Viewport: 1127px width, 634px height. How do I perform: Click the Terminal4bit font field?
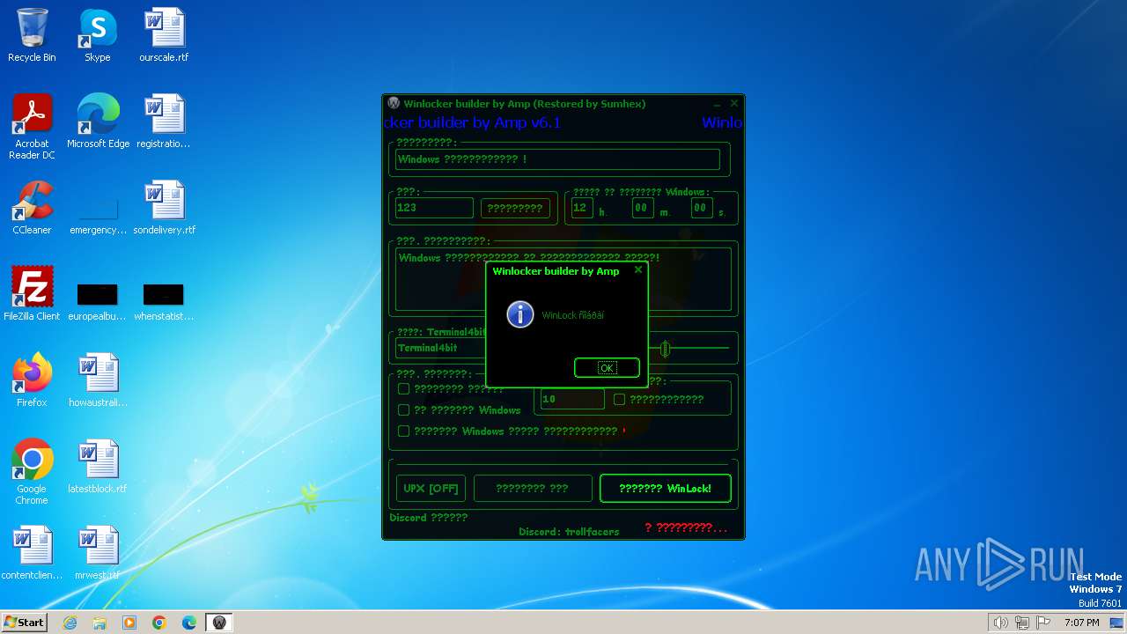(x=441, y=348)
